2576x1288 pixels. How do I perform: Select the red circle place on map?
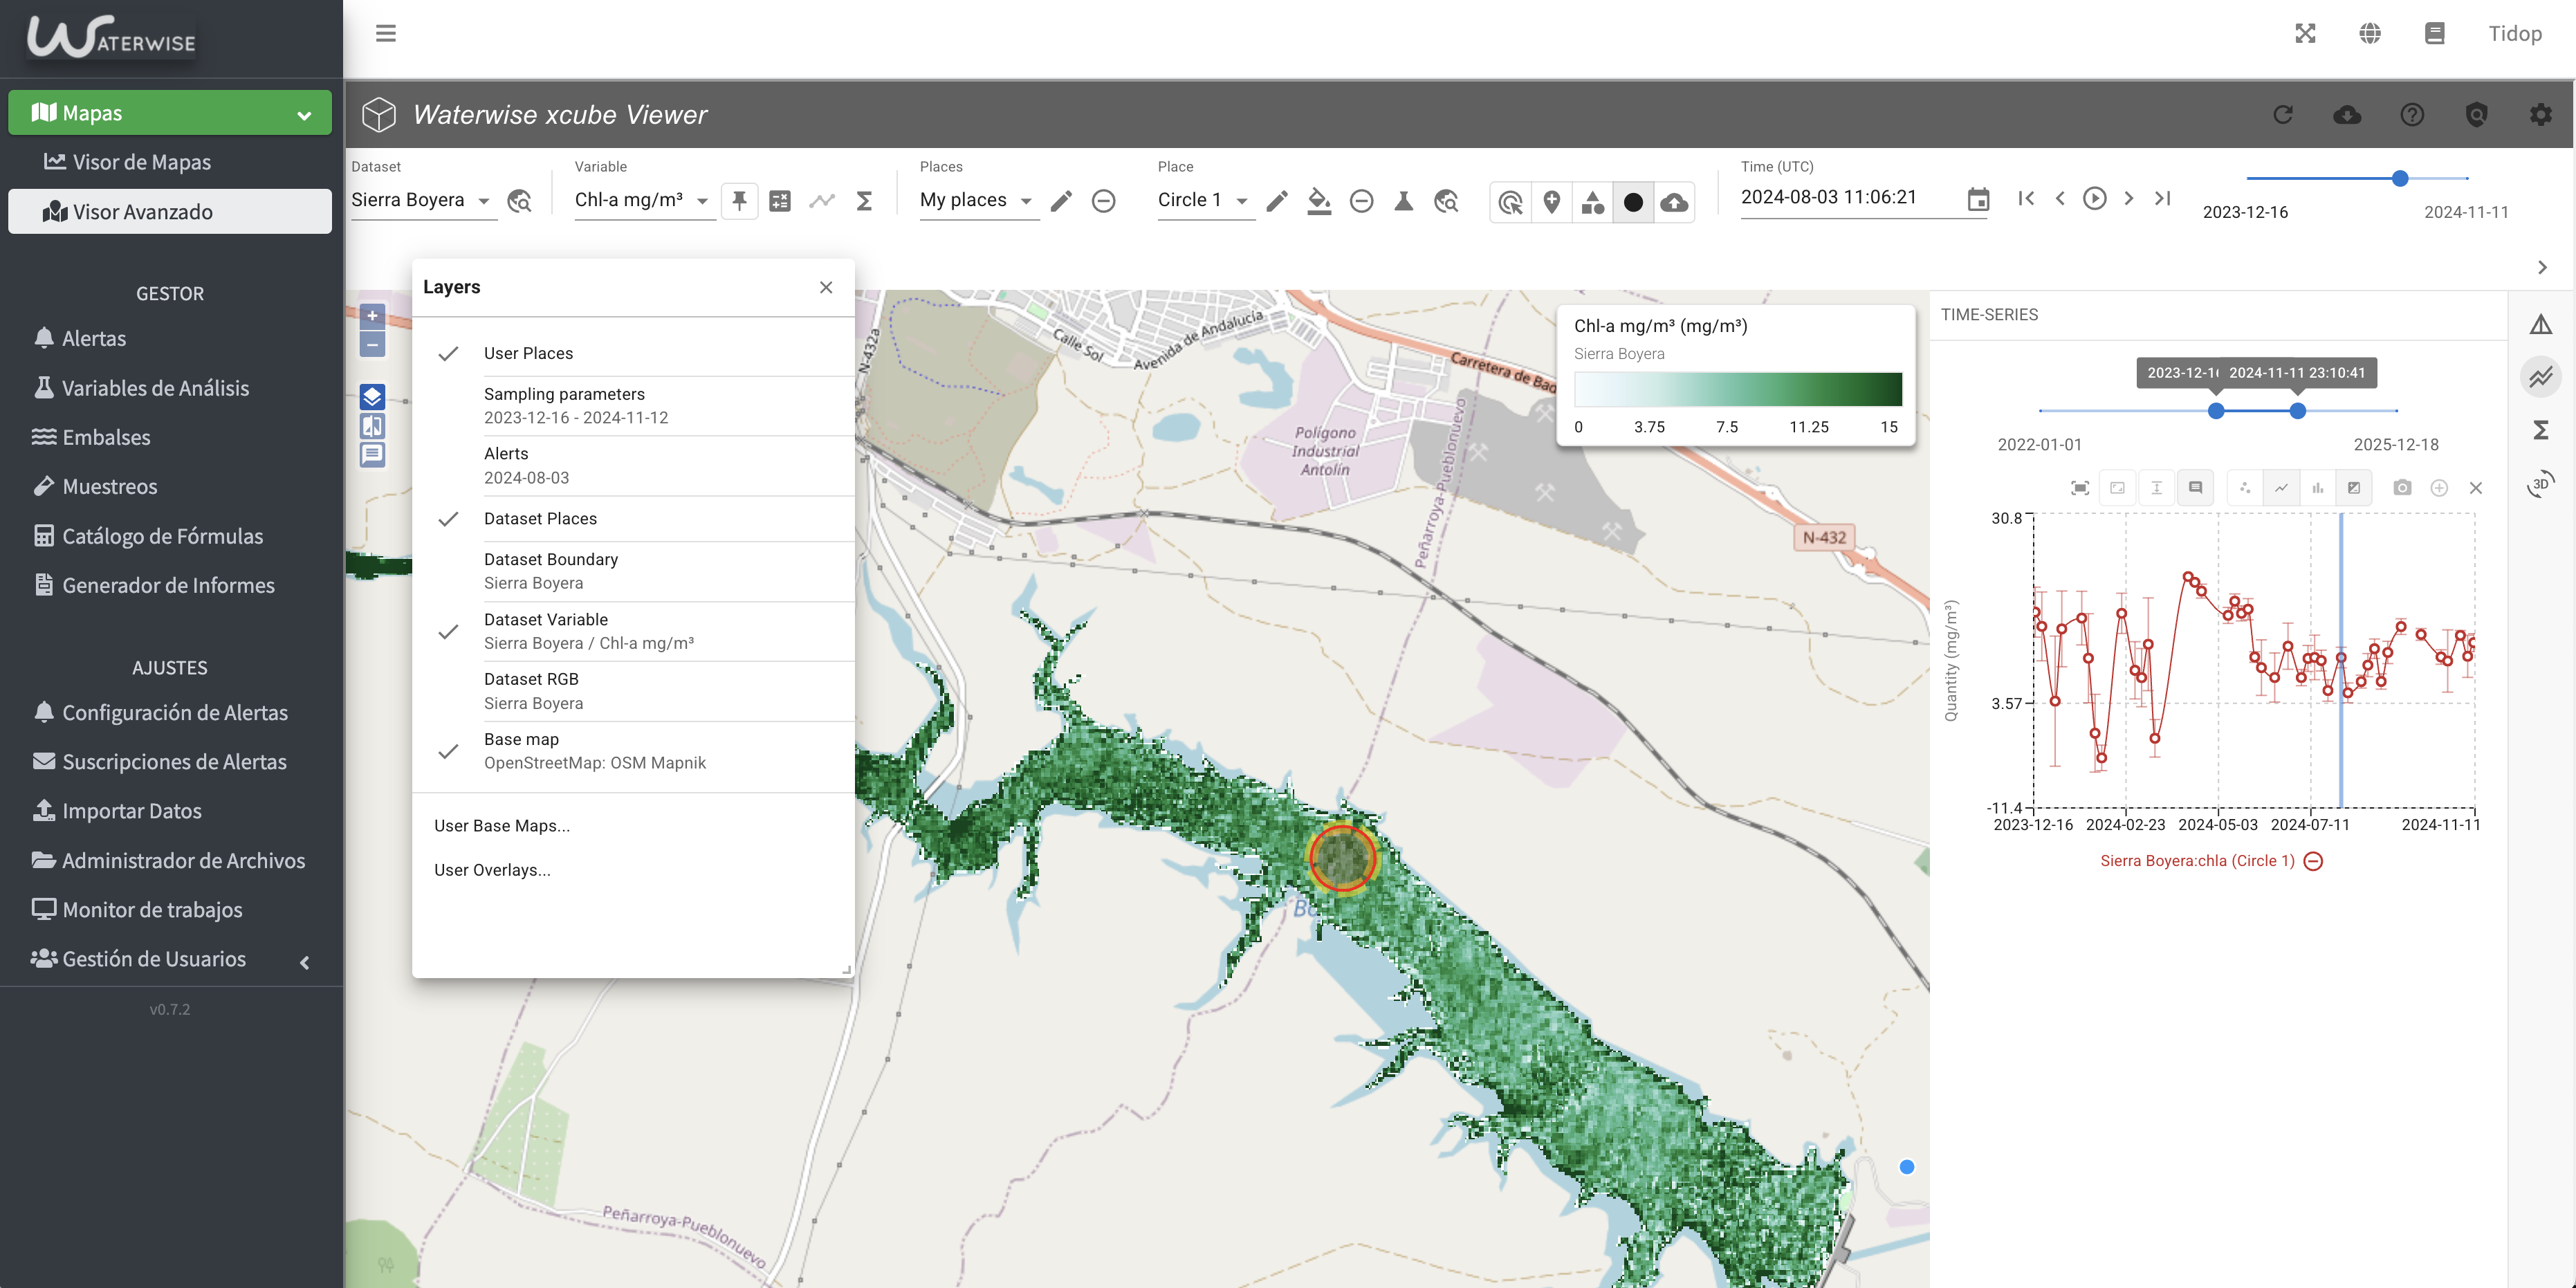(x=1343, y=858)
